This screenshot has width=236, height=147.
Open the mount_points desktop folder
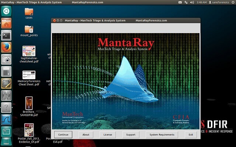pos(29,30)
